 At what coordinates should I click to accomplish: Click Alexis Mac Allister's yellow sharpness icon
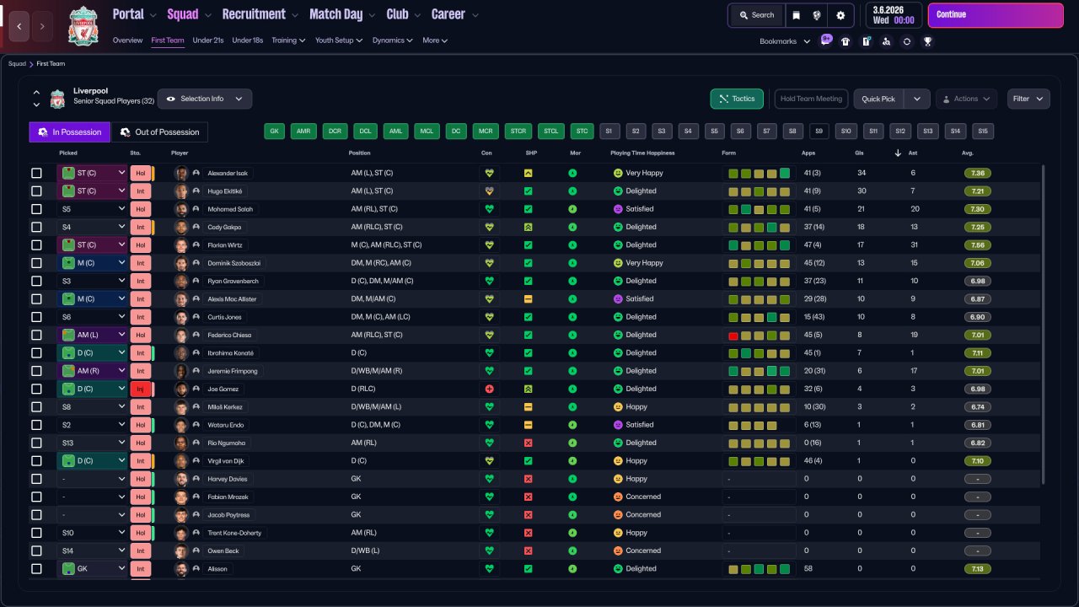pyautogui.click(x=529, y=299)
